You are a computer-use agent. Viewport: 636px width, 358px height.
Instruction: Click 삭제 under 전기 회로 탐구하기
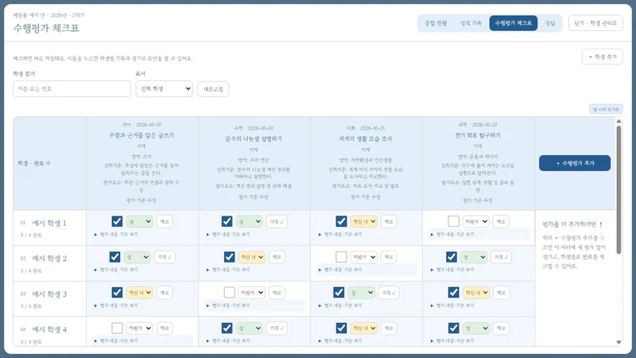point(478,146)
